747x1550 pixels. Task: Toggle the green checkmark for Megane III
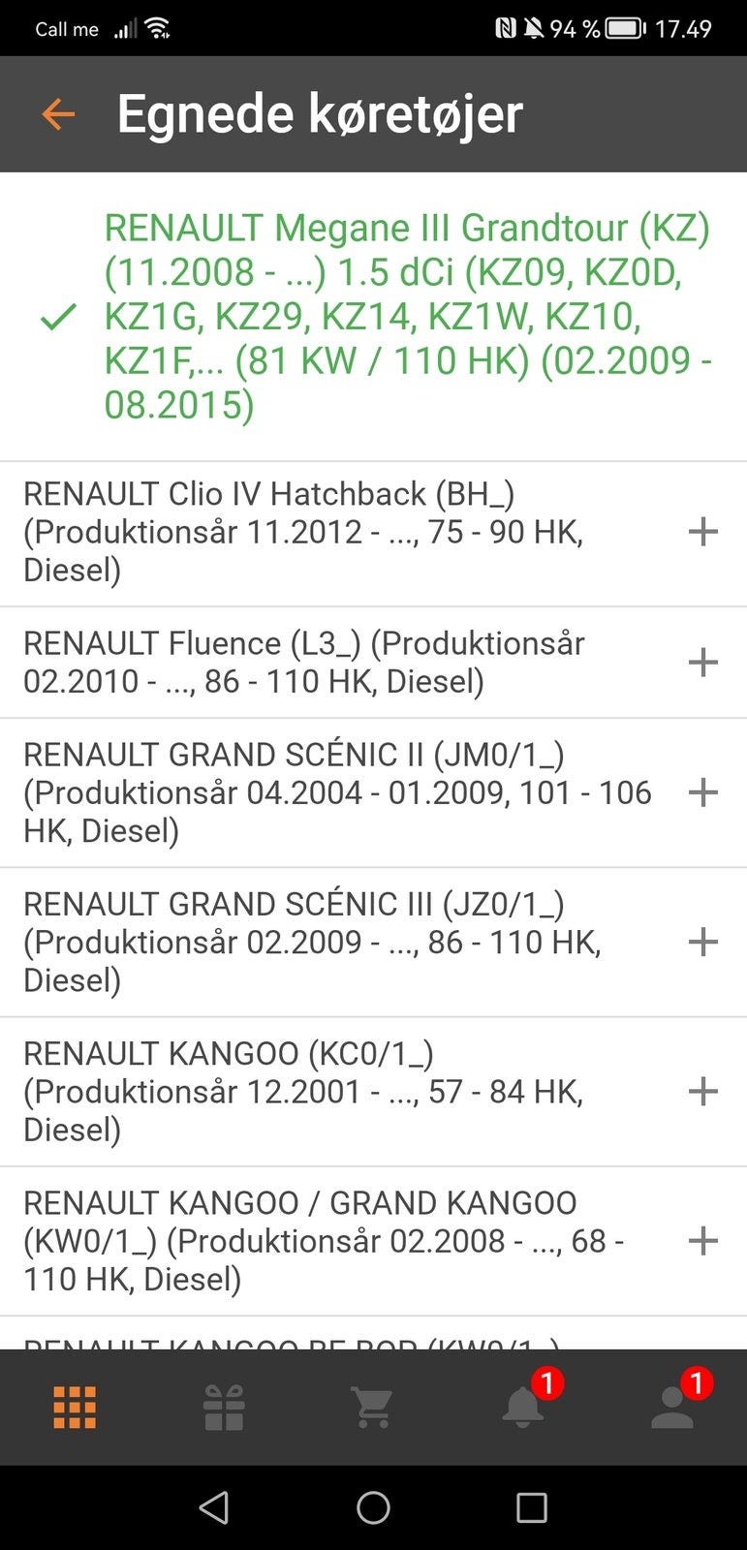(58, 317)
